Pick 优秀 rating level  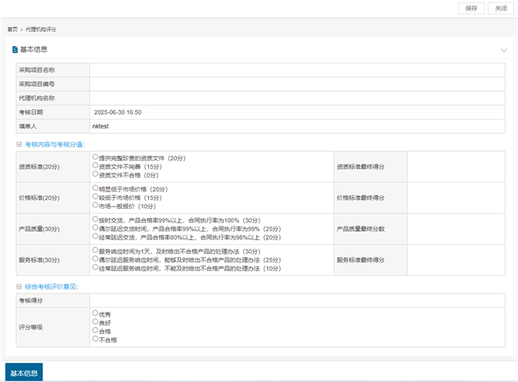(96, 314)
